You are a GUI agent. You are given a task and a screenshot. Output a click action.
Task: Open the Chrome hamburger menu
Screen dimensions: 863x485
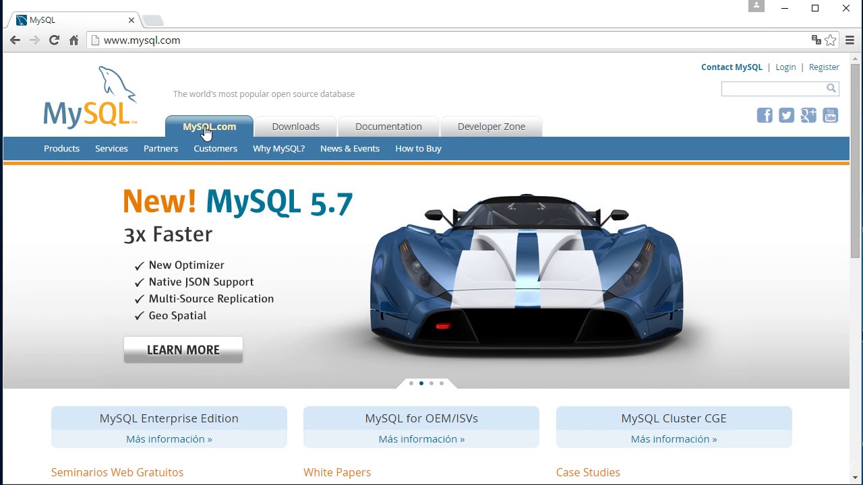pyautogui.click(x=850, y=40)
